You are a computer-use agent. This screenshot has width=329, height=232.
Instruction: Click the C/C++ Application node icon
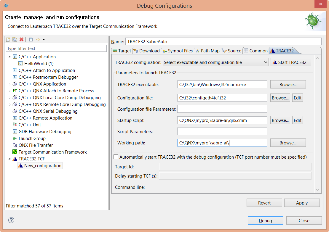[15, 57]
